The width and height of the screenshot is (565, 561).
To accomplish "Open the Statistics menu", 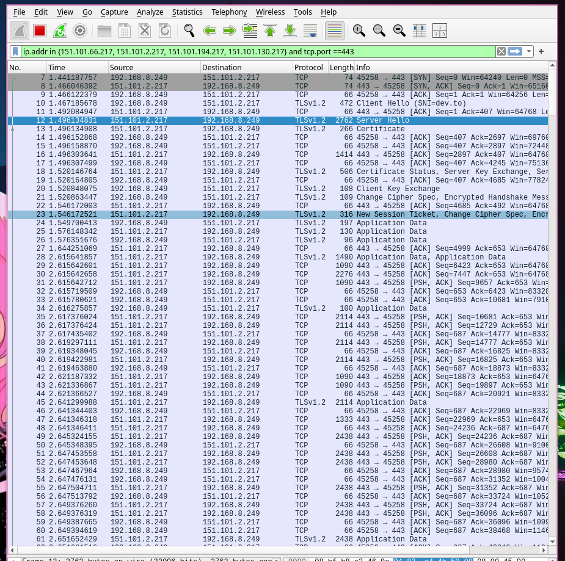I will point(187,12).
